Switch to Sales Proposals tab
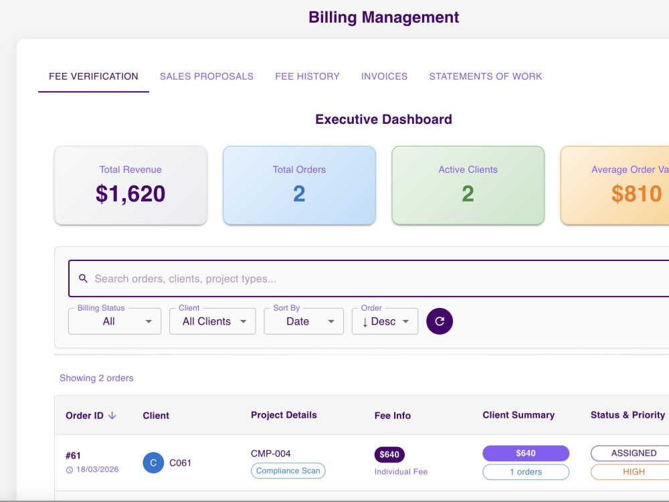The image size is (669, 502). pyautogui.click(x=207, y=76)
